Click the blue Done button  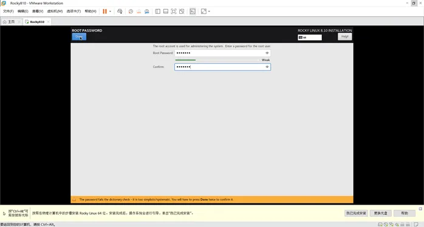pyautogui.click(x=79, y=37)
